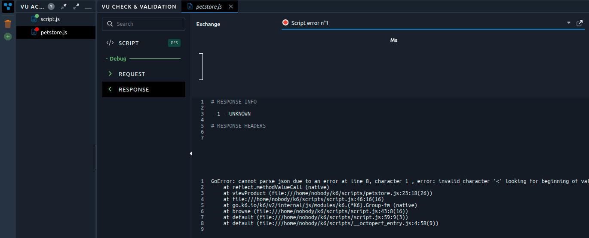Click the 'at reflect.methodValueCall (native)' line
The width and height of the screenshot is (589, 238).
point(276,187)
